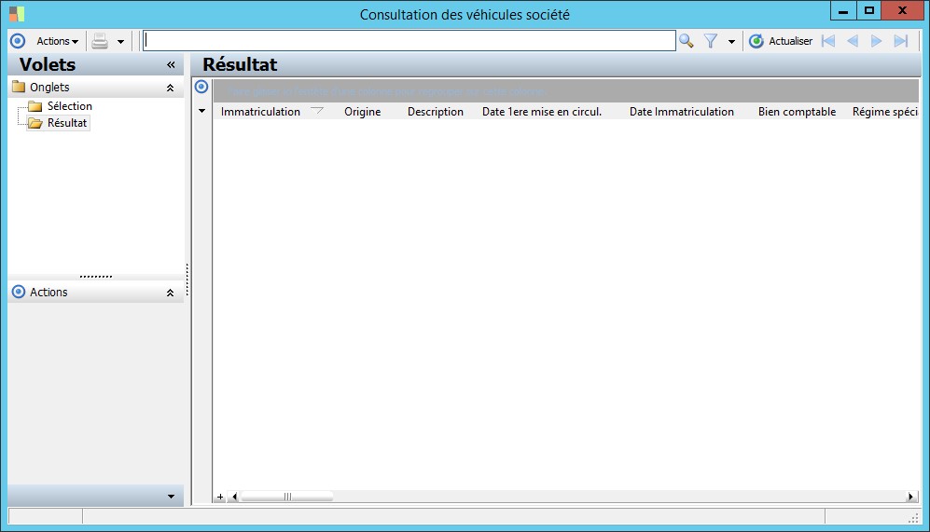Screen dimensions: 930x532
Task: Open the bottom Volets panel dropdown arrow
Action: (171, 497)
